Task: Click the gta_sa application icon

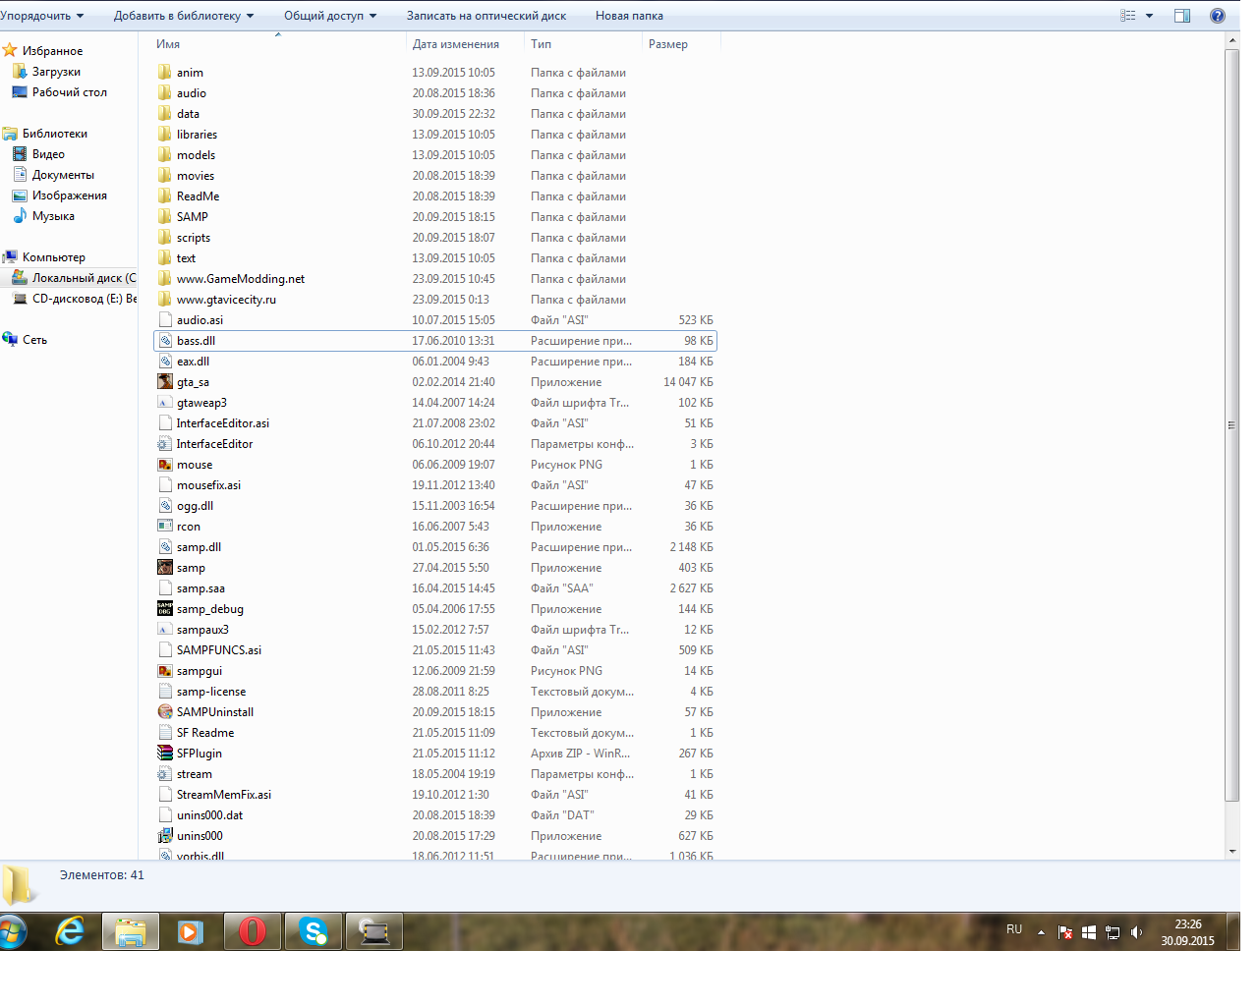Action: [x=165, y=382]
